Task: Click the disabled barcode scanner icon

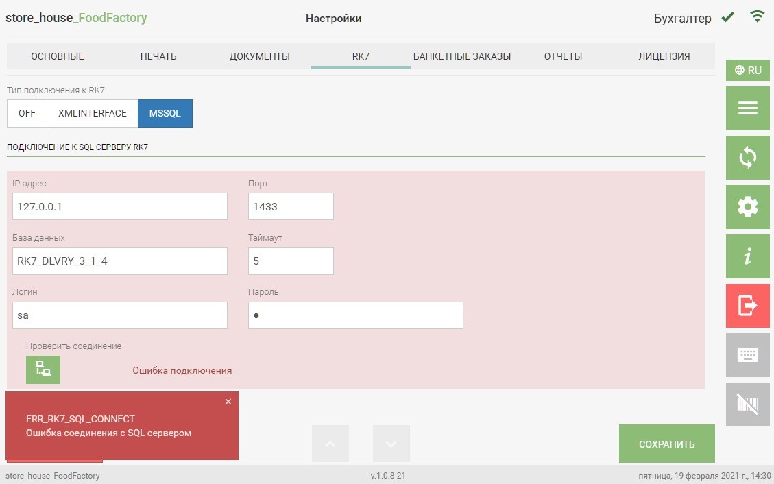Action: click(x=747, y=404)
